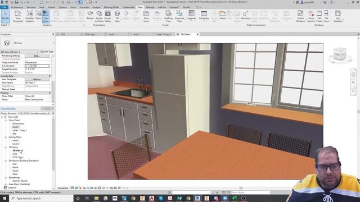Open the Windows Start menu
Image resolution: width=360 pixels, height=202 pixels.
click(x=4, y=198)
